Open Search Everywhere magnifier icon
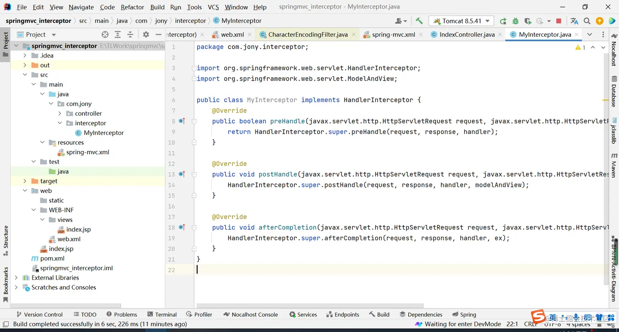This screenshot has width=619, height=332. click(587, 21)
